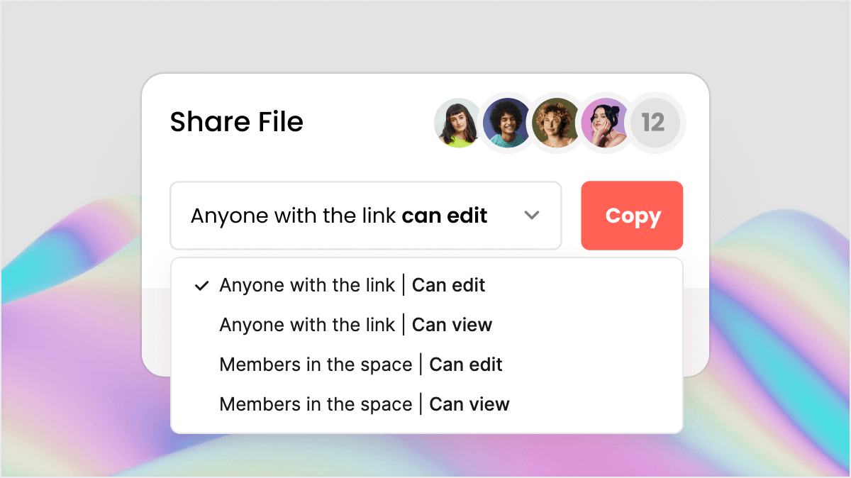The width and height of the screenshot is (851, 478).
Task: Click the checkmark beside Can edit
Action: click(201, 285)
